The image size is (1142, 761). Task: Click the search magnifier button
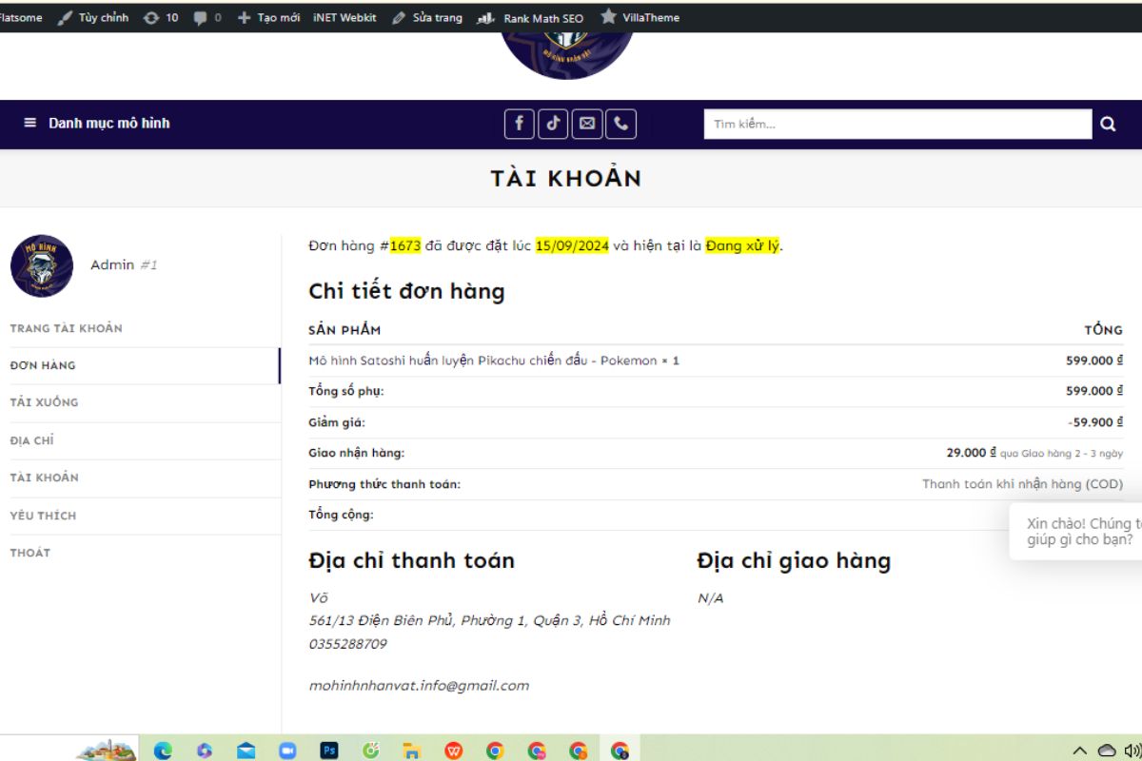pyautogui.click(x=1108, y=124)
